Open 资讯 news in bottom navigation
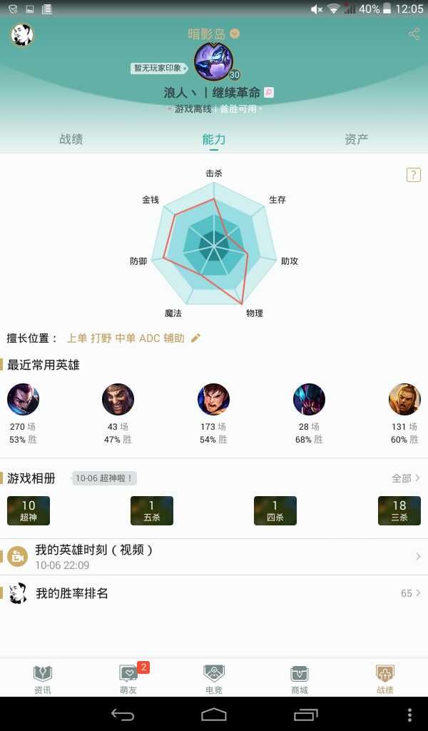428x731 pixels. click(42, 680)
